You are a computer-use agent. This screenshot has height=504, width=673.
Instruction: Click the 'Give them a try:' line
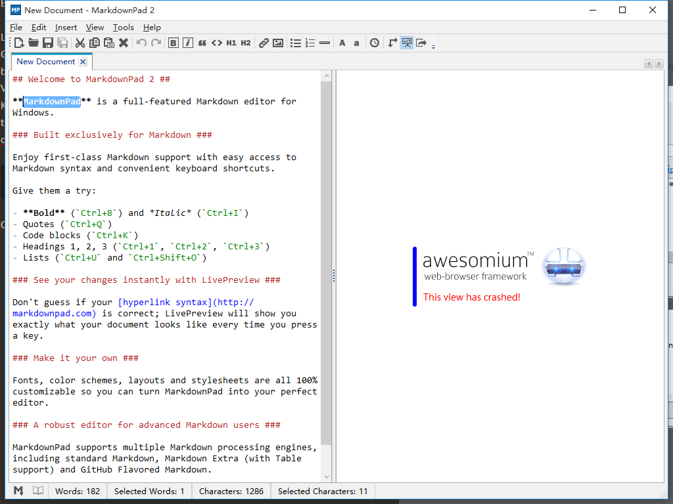[x=54, y=191]
